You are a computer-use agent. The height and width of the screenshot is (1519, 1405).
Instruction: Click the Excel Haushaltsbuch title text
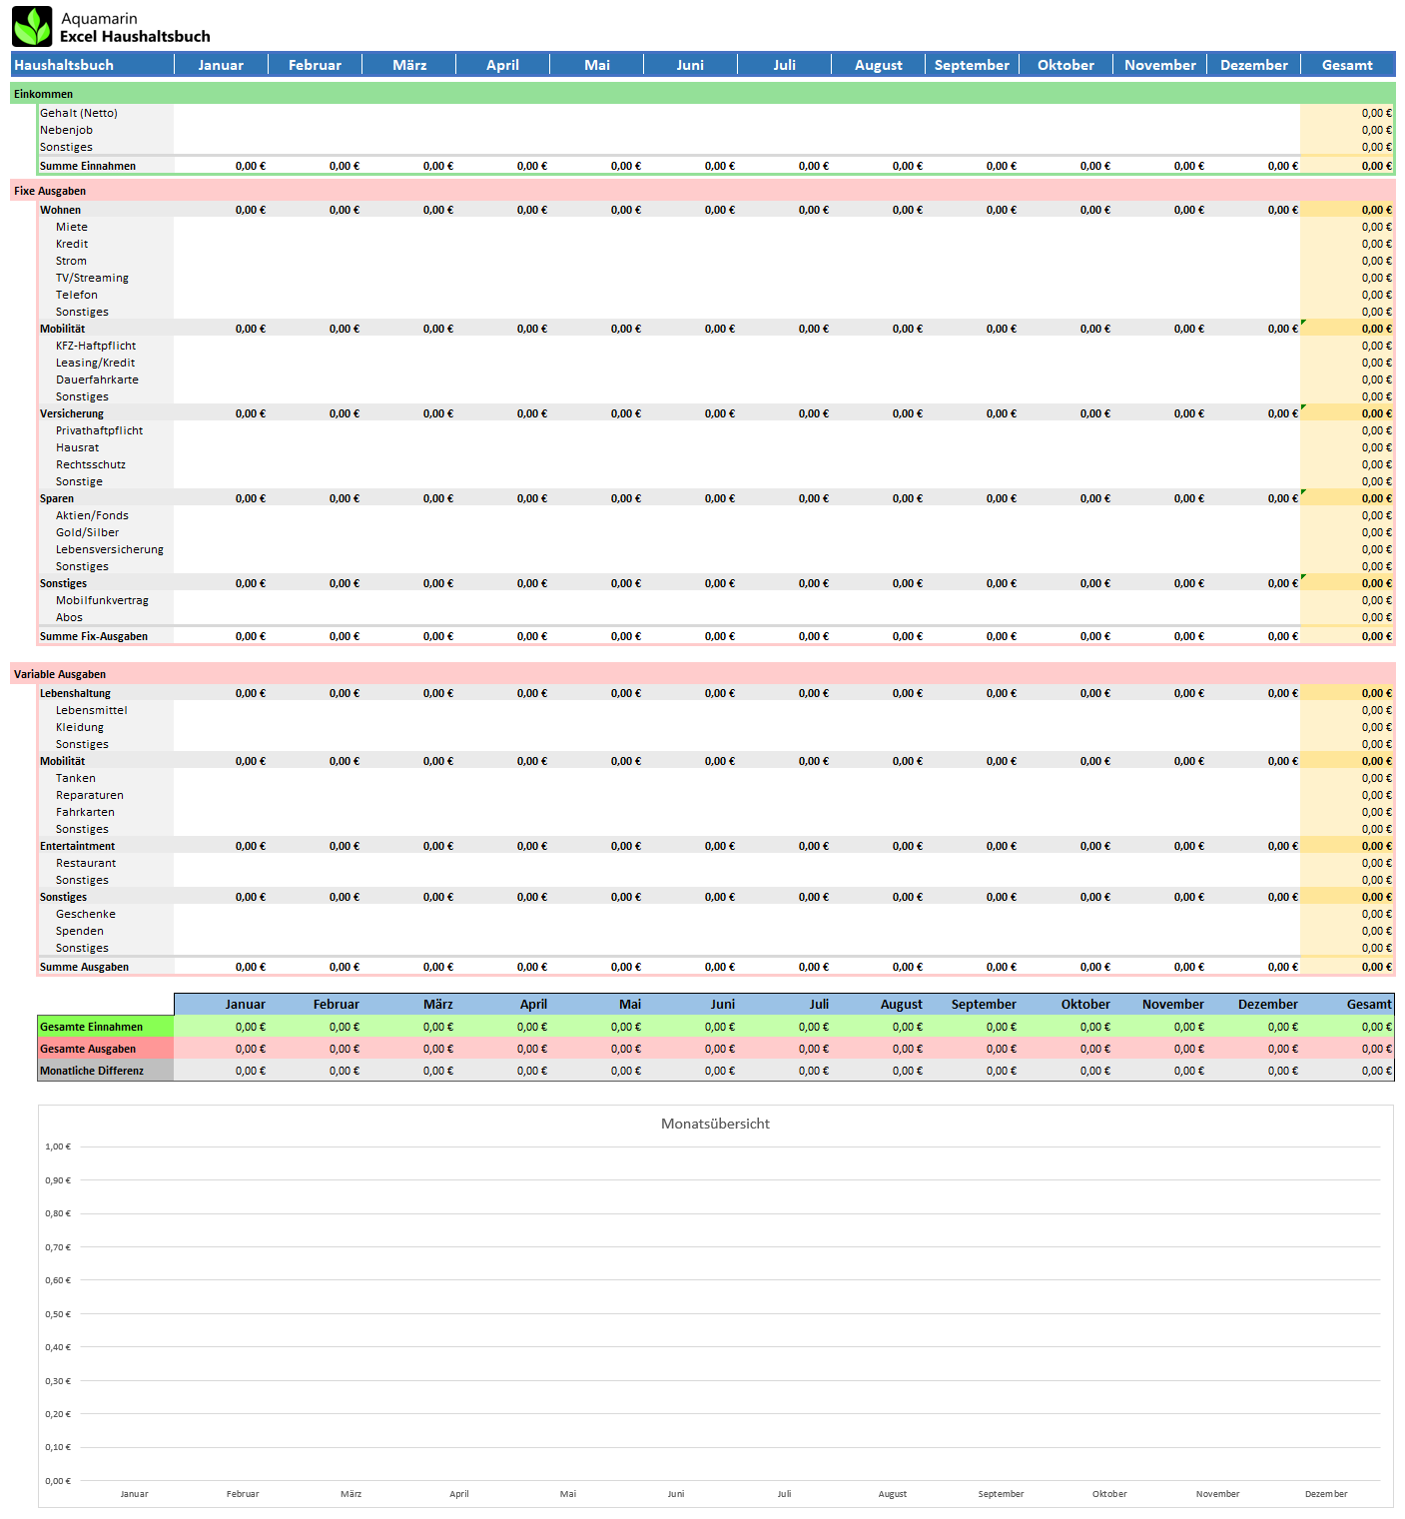tap(135, 37)
